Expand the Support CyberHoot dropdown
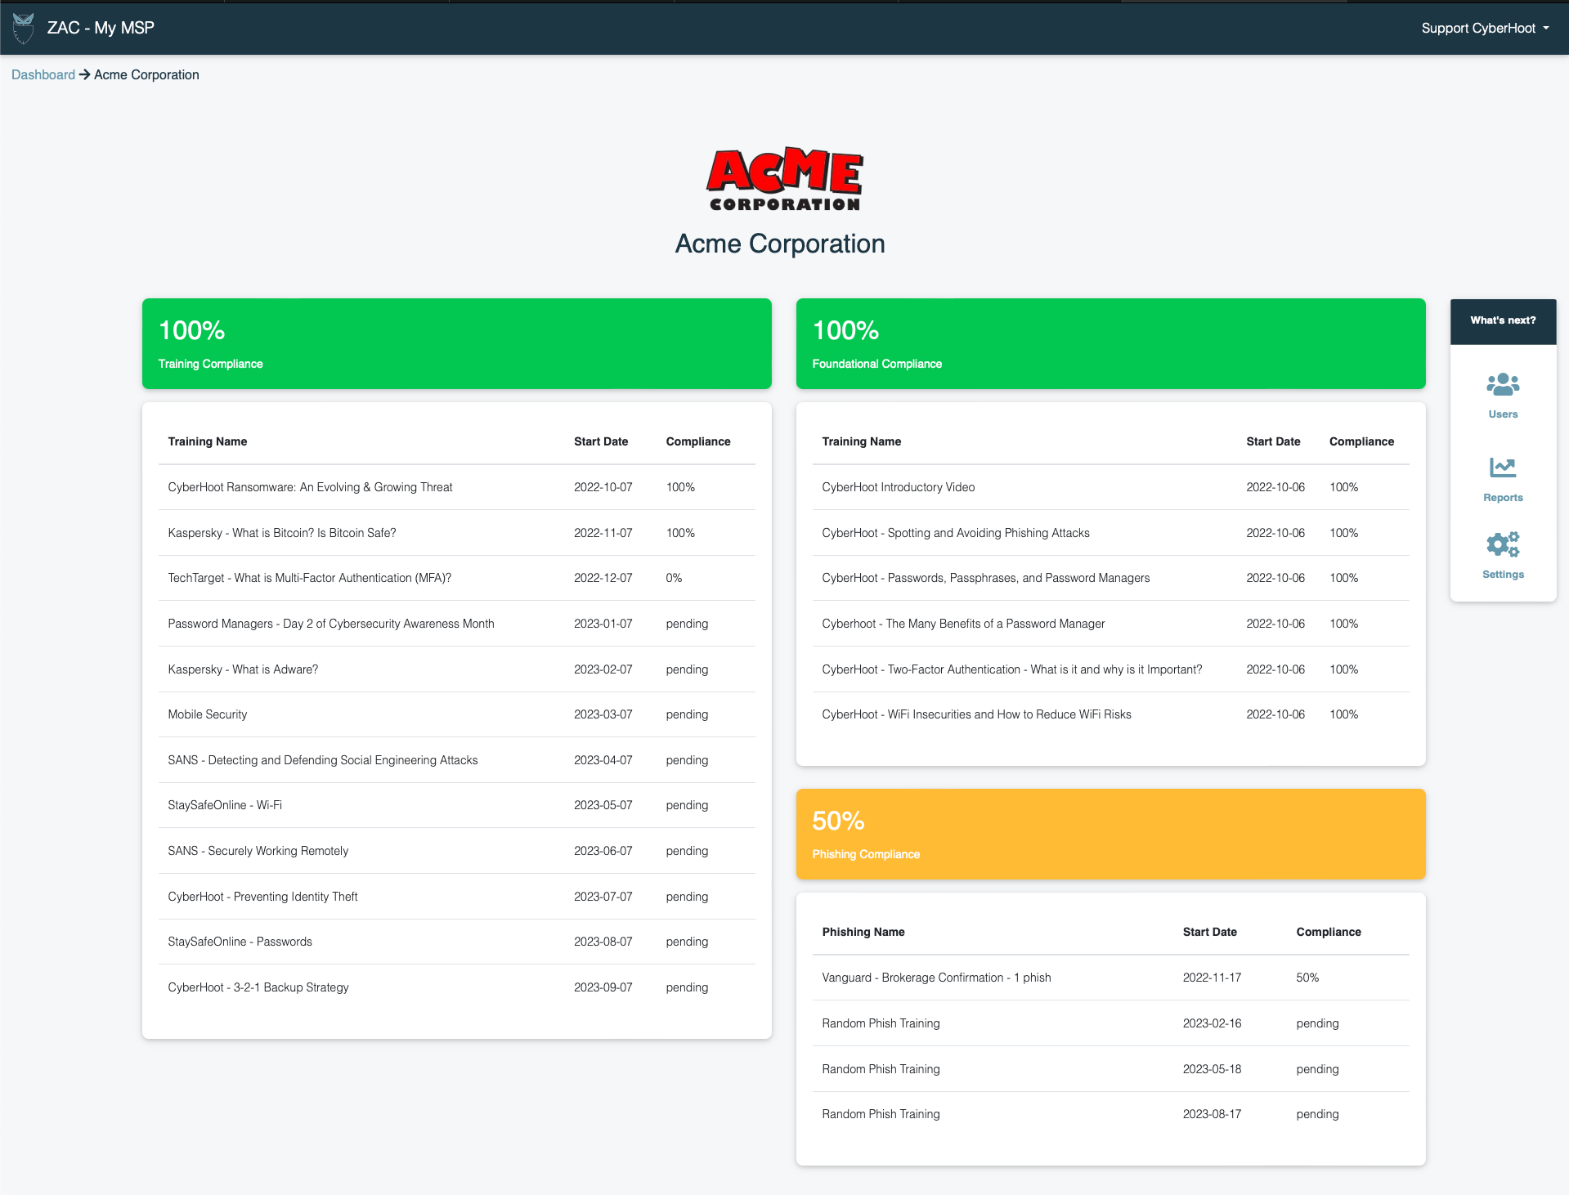This screenshot has width=1569, height=1195. click(1485, 28)
